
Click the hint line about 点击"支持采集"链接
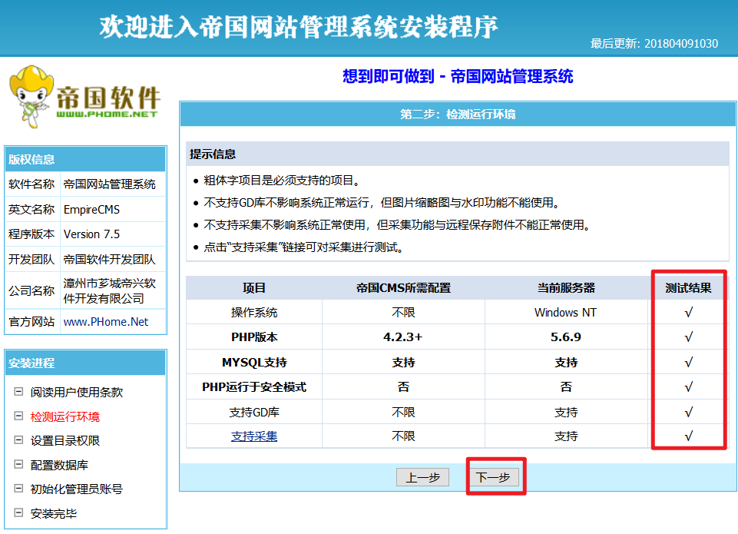coord(303,247)
